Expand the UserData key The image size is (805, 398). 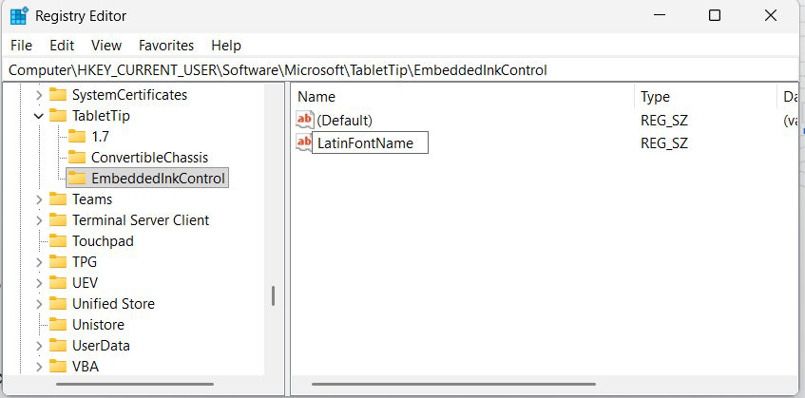[39, 346]
